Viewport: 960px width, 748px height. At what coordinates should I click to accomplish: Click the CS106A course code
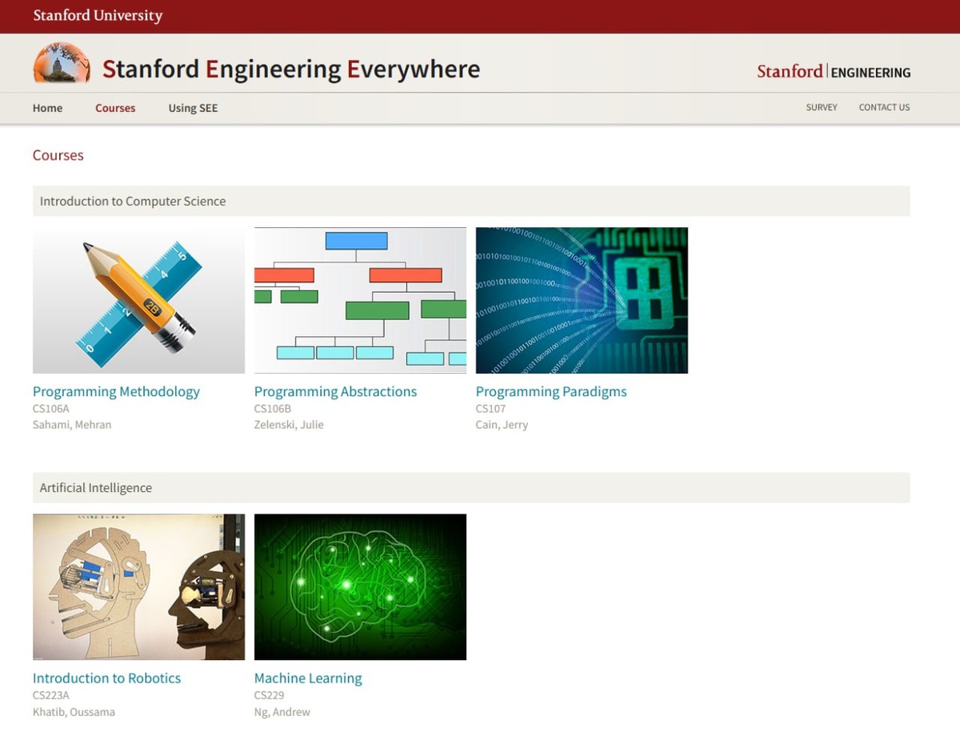pos(51,409)
